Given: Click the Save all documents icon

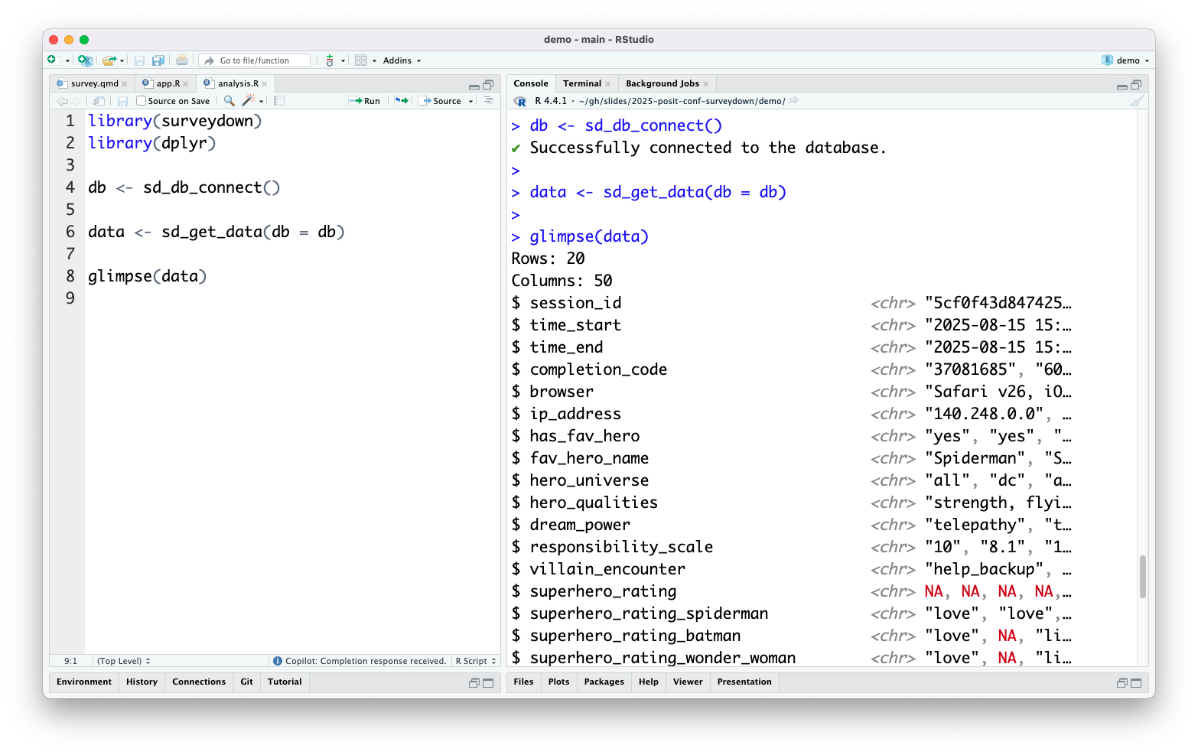Looking at the screenshot, I should (158, 60).
